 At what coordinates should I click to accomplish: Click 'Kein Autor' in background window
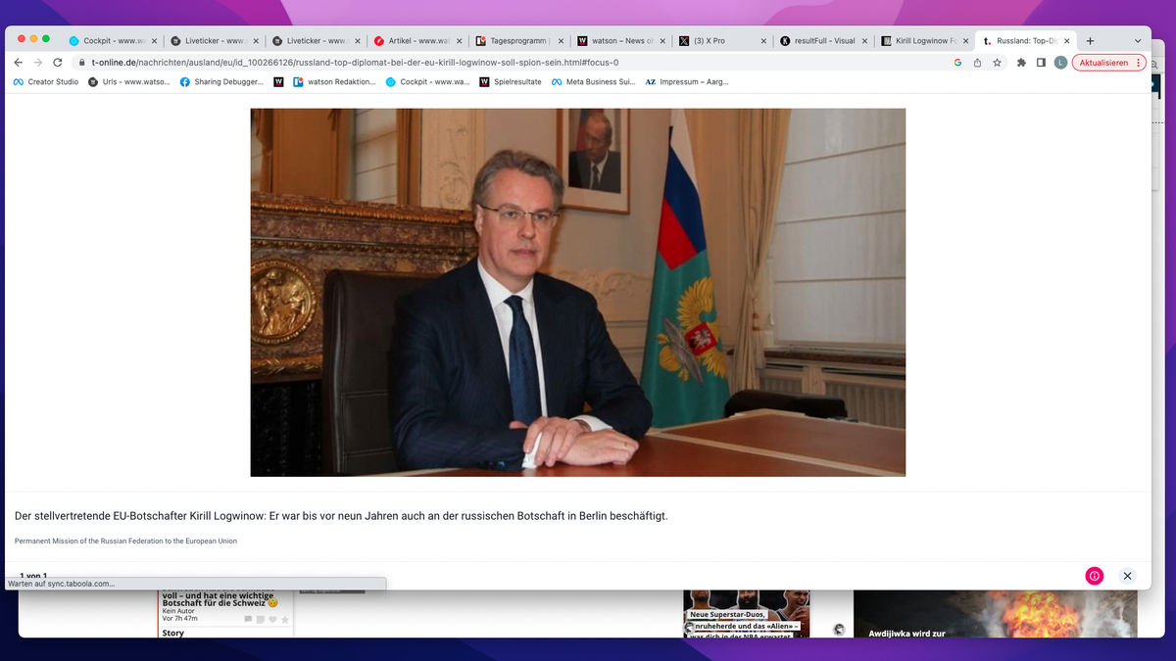pyautogui.click(x=178, y=611)
